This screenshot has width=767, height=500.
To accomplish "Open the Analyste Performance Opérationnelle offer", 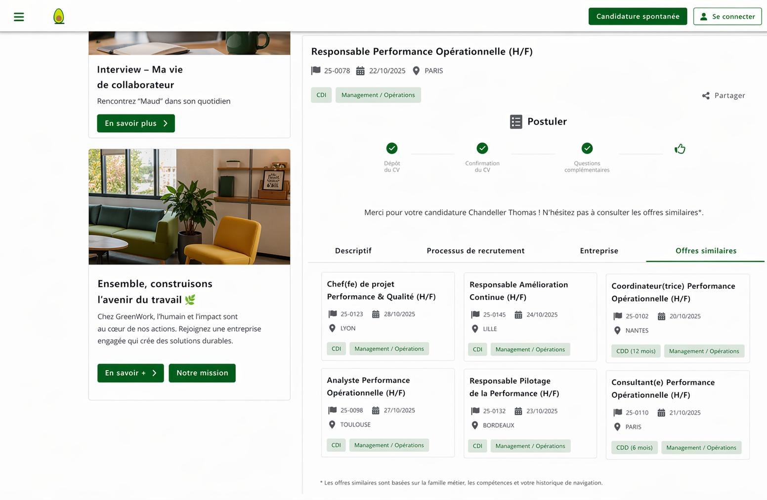I will pos(368,386).
